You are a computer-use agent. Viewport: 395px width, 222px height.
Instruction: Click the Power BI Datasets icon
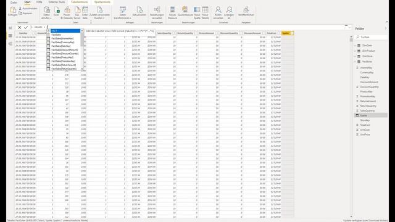[67, 10]
